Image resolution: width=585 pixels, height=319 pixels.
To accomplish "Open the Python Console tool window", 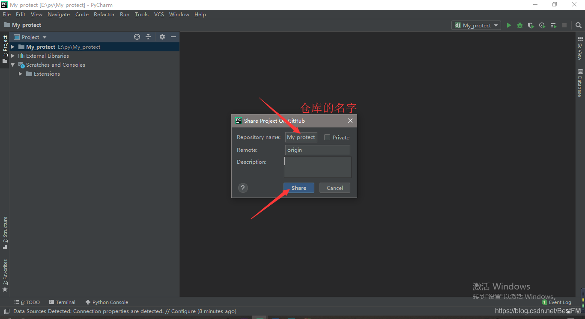I will [107, 302].
